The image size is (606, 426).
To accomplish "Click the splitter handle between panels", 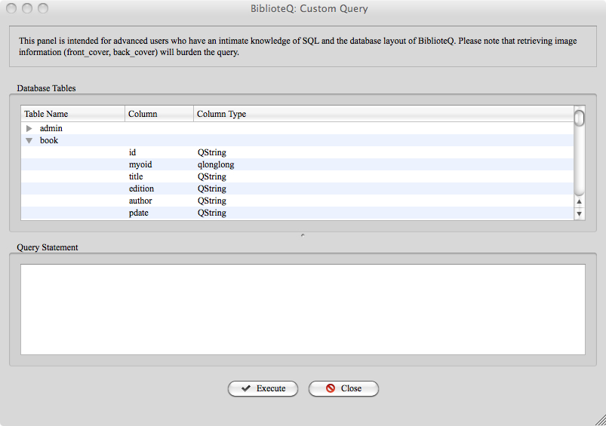I will point(303,235).
